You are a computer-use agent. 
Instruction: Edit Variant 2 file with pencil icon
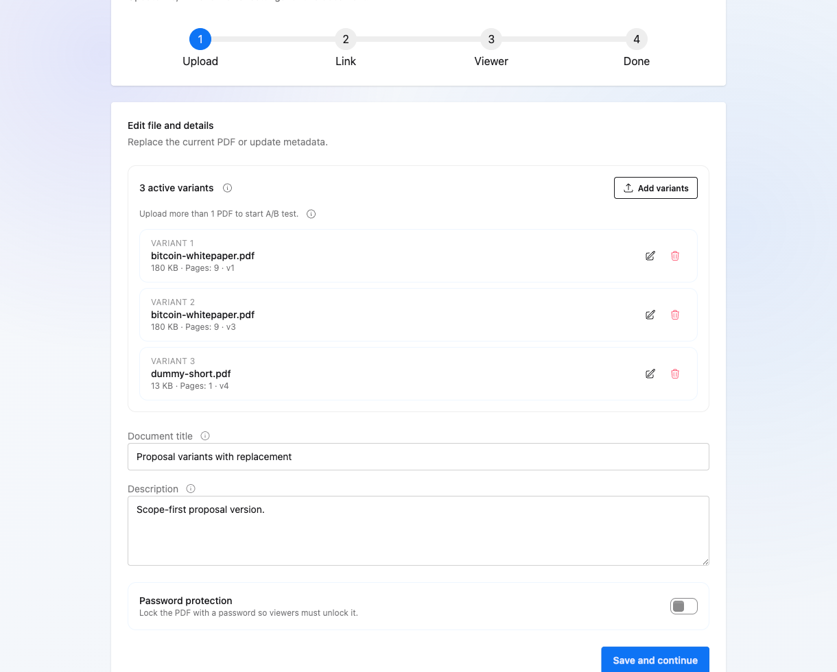coord(650,315)
